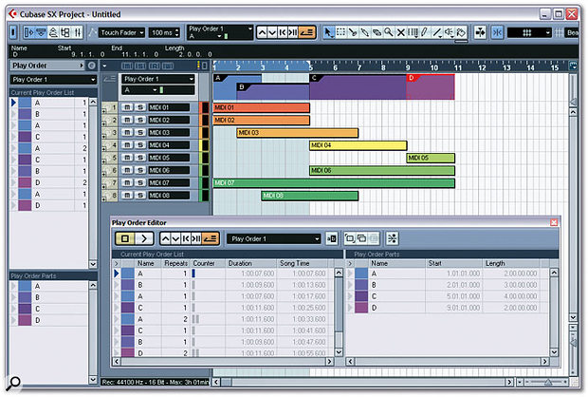Click the flatten play order icon
The image size is (588, 397).
(392, 238)
